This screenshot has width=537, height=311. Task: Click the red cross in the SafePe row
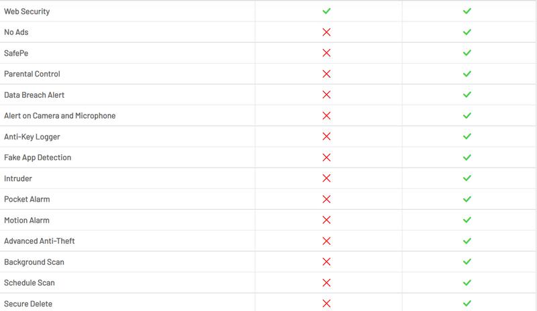tap(326, 53)
